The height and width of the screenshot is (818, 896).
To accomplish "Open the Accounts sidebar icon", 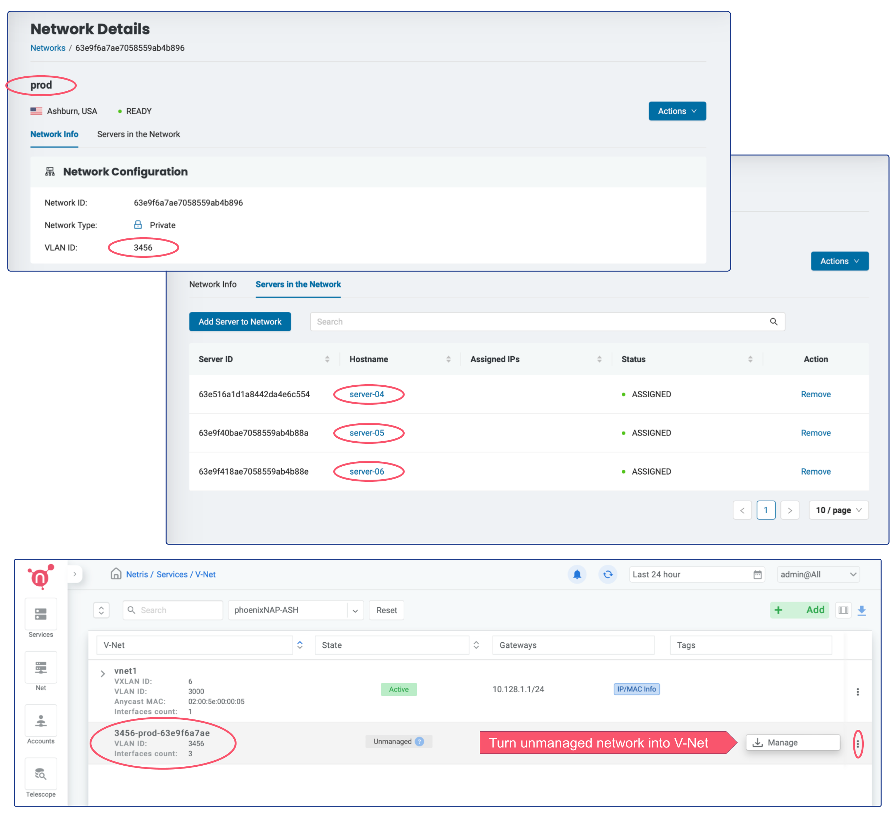I will (x=40, y=721).
